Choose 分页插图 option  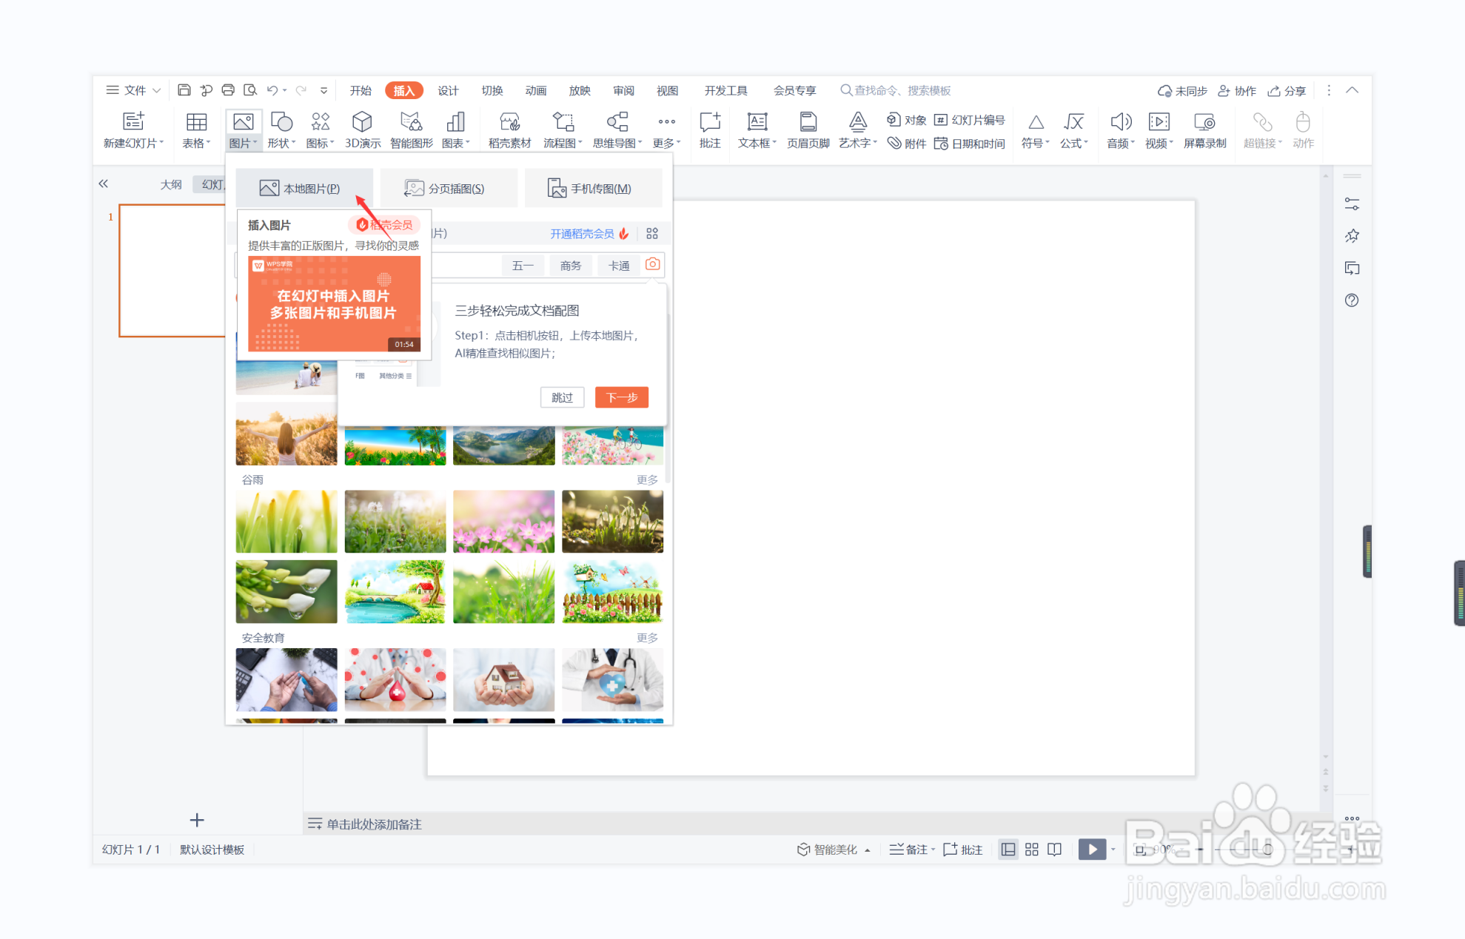tap(449, 188)
